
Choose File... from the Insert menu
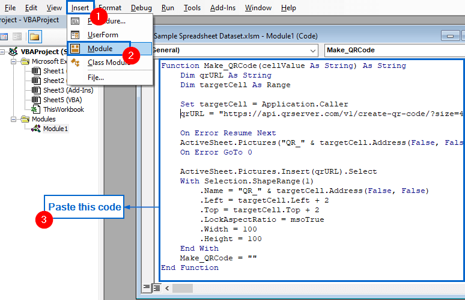point(110,78)
